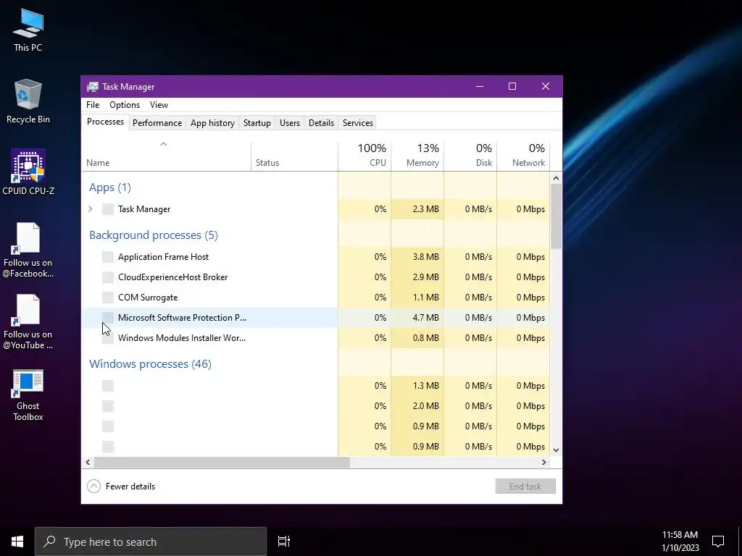Sort by the Name column header
Image resolution: width=742 pixels, height=556 pixels.
166,156
